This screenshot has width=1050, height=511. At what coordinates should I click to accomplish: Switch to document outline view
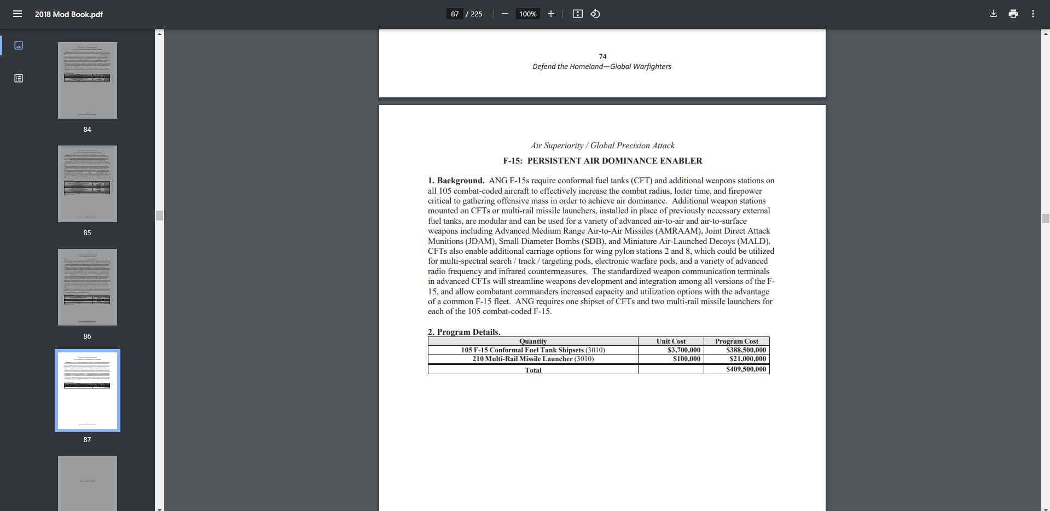pos(19,78)
